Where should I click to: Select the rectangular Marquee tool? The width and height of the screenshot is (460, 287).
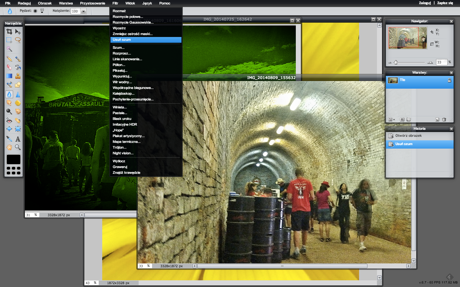pos(9,40)
